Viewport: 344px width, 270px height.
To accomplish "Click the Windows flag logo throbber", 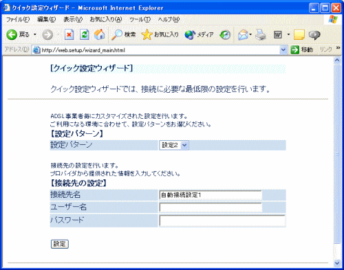I will [332, 20].
